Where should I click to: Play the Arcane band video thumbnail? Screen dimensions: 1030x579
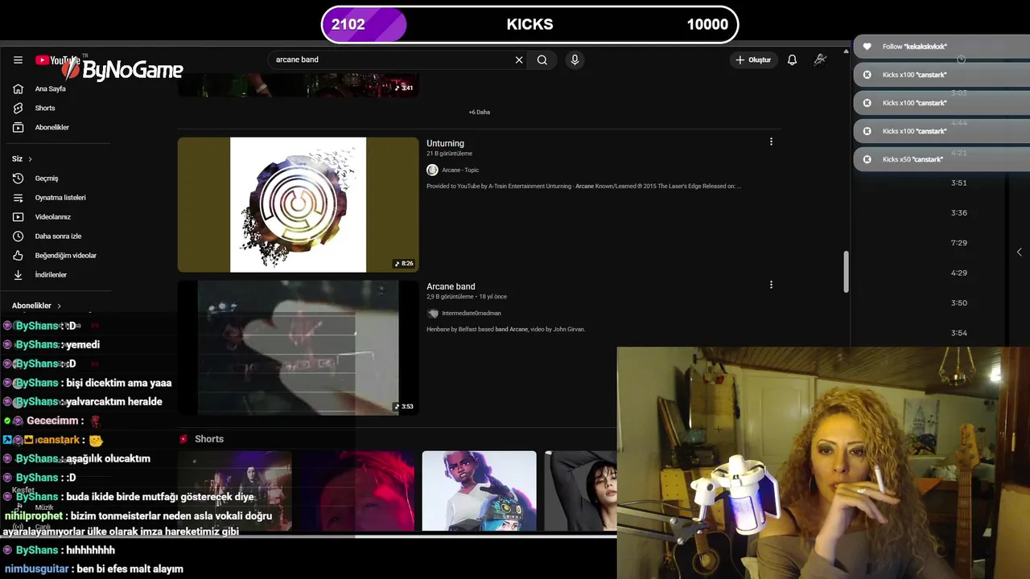pyautogui.click(x=298, y=347)
